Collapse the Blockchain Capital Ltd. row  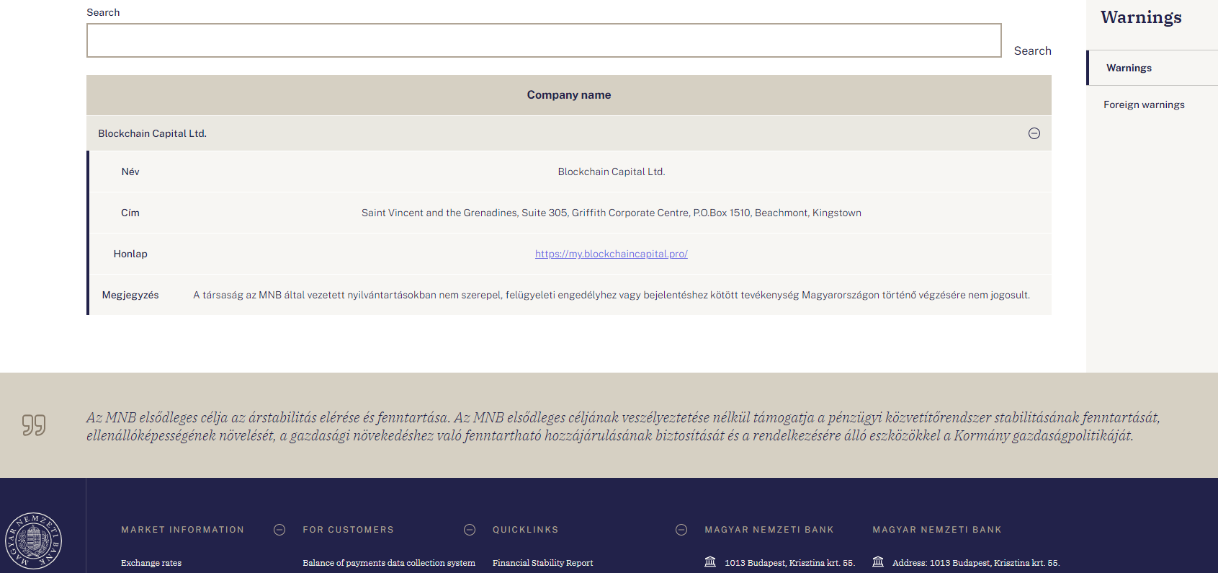1034,133
